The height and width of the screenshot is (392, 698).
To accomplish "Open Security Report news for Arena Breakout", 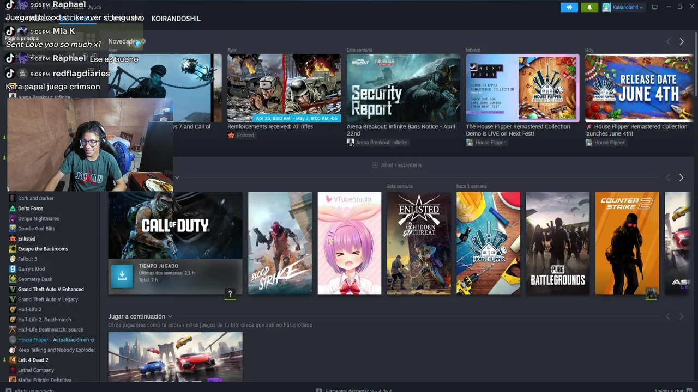I will point(404,88).
